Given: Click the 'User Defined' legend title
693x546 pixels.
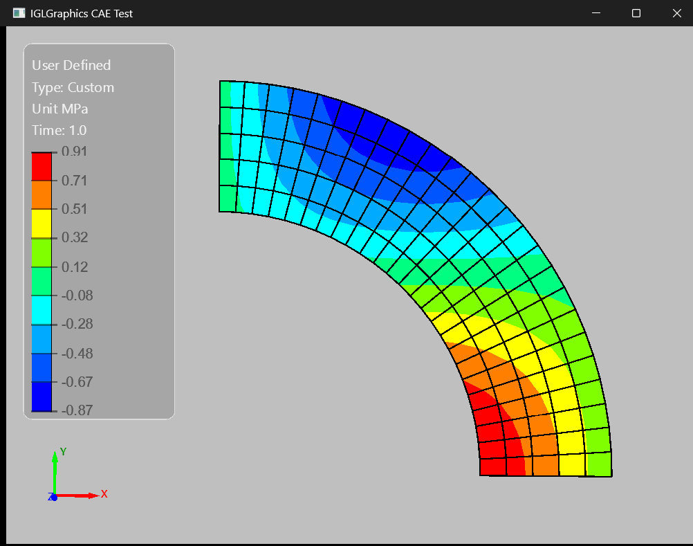Looking at the screenshot, I should click(71, 66).
